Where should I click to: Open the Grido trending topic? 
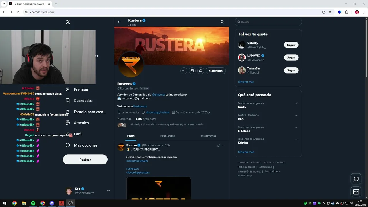point(242,107)
